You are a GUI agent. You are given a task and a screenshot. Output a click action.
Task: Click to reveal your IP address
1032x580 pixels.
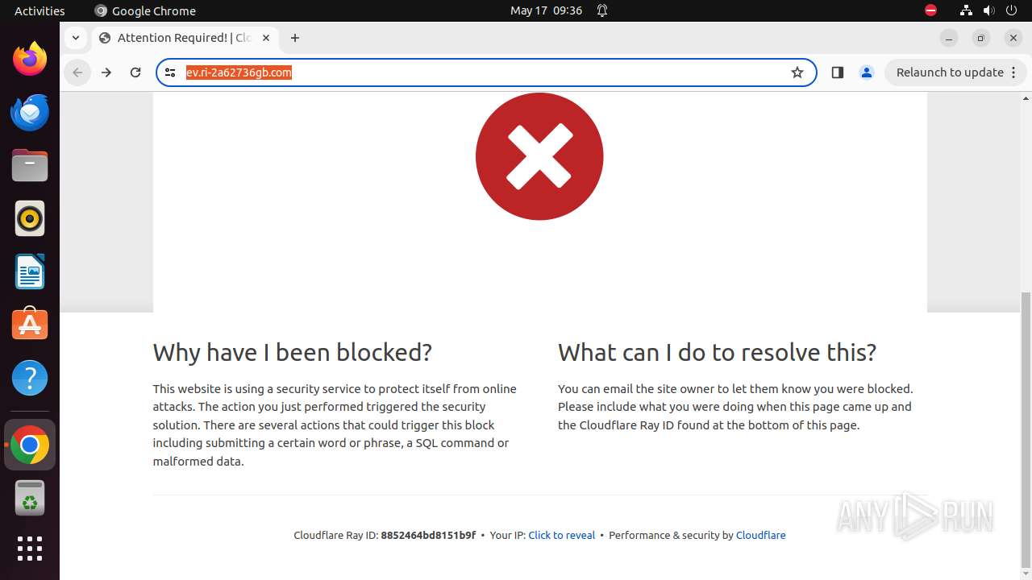click(561, 535)
